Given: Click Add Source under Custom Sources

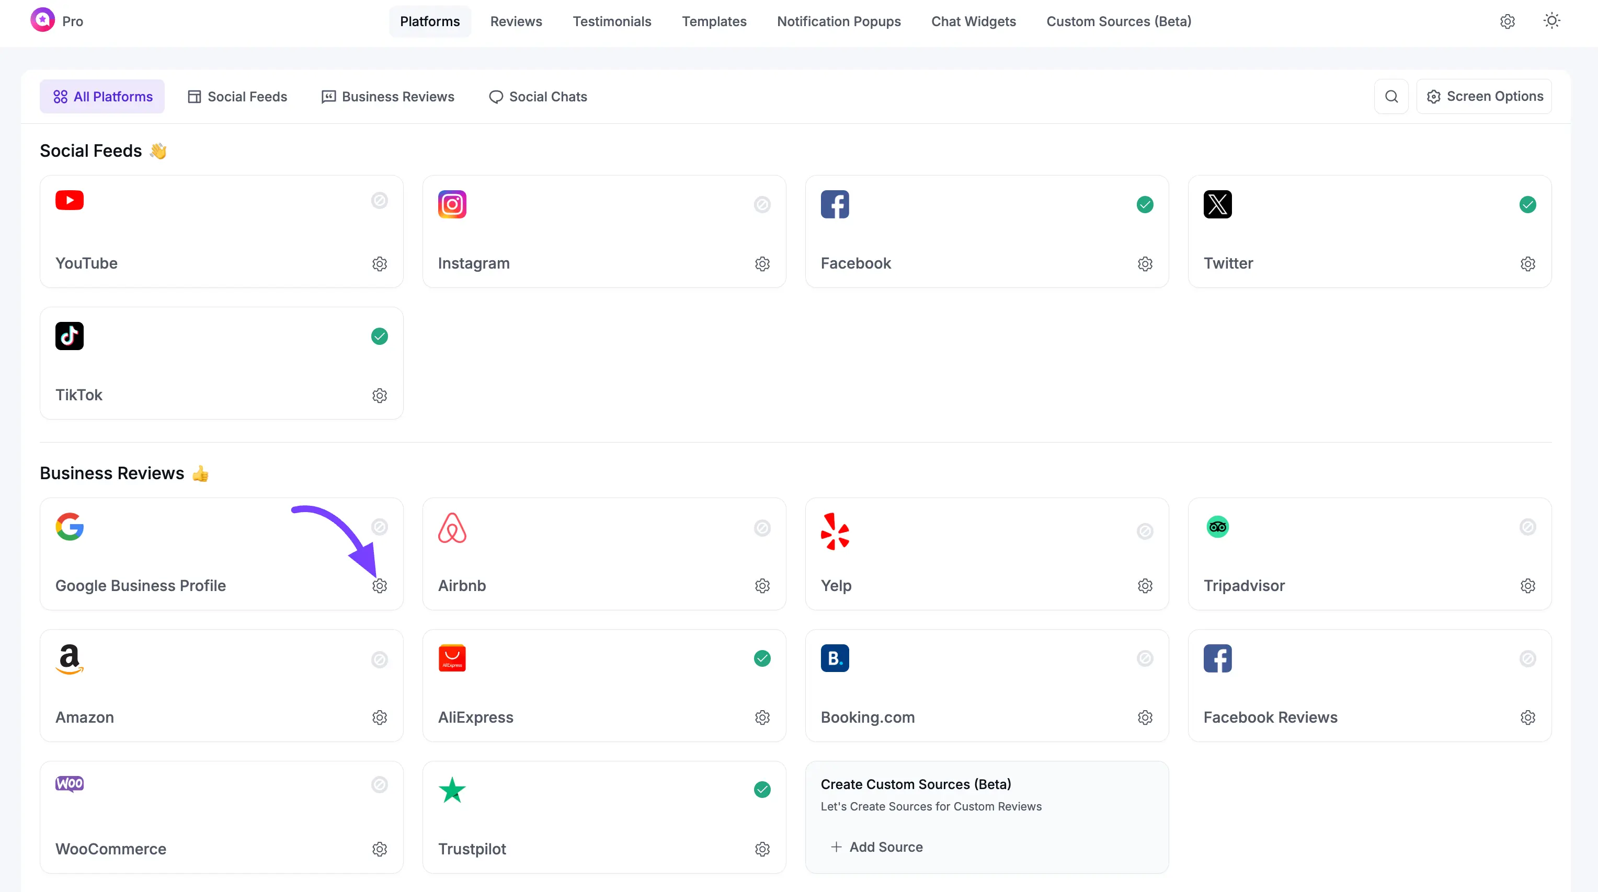Looking at the screenshot, I should [876, 847].
